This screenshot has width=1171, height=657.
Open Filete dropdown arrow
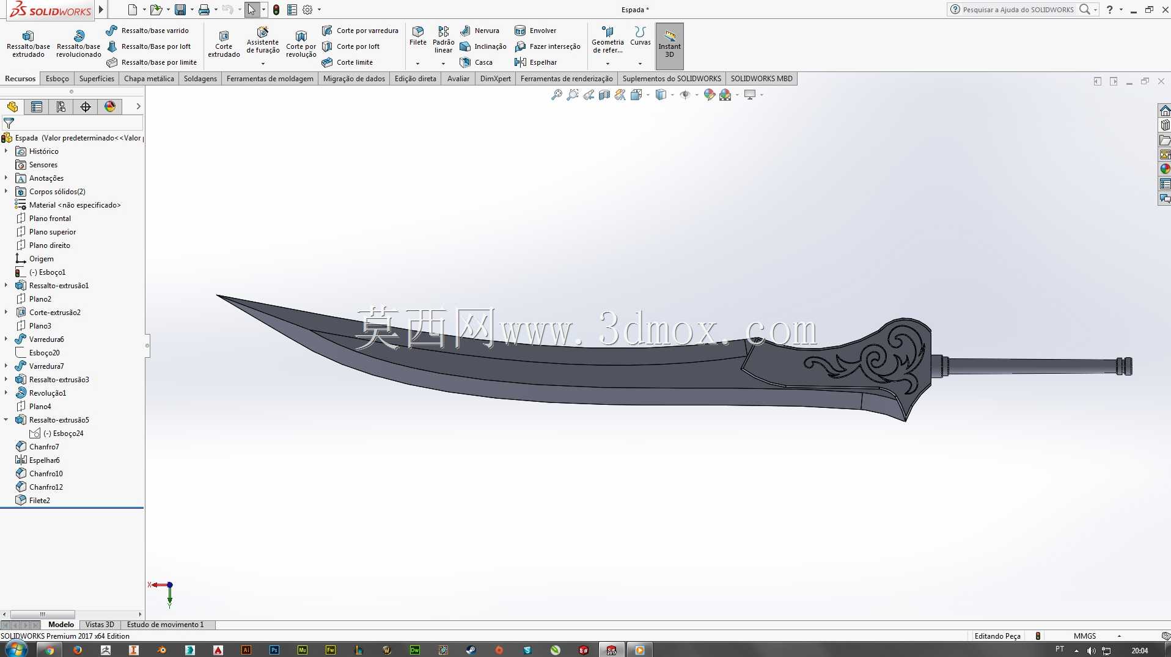[418, 64]
